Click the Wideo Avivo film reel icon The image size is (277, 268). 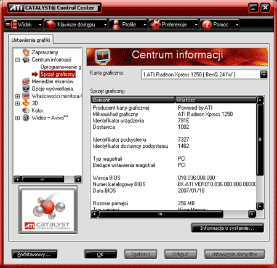coord(26,118)
